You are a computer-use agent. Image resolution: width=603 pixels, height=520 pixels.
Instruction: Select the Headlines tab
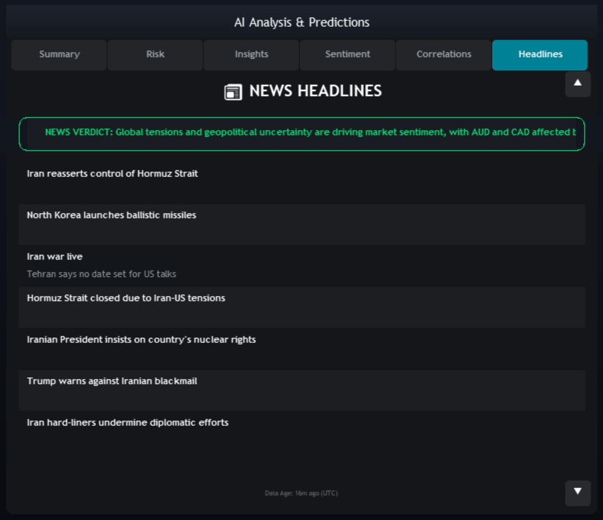pyautogui.click(x=539, y=55)
